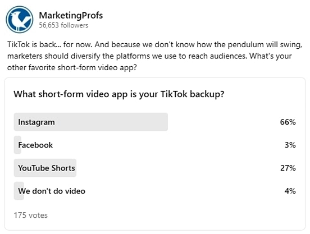Click the We don't do video result bar
The height and width of the screenshot is (234, 310).
pyautogui.click(x=19, y=191)
